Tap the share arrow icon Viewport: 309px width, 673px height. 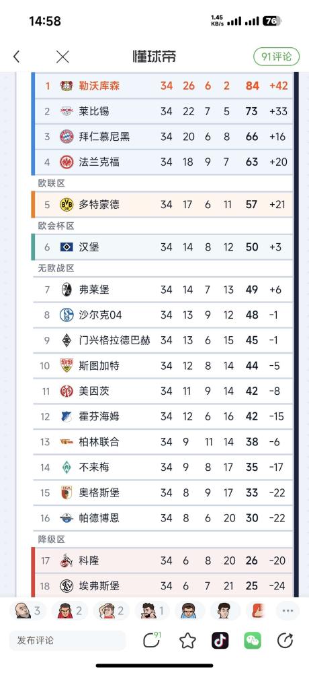[285, 641]
